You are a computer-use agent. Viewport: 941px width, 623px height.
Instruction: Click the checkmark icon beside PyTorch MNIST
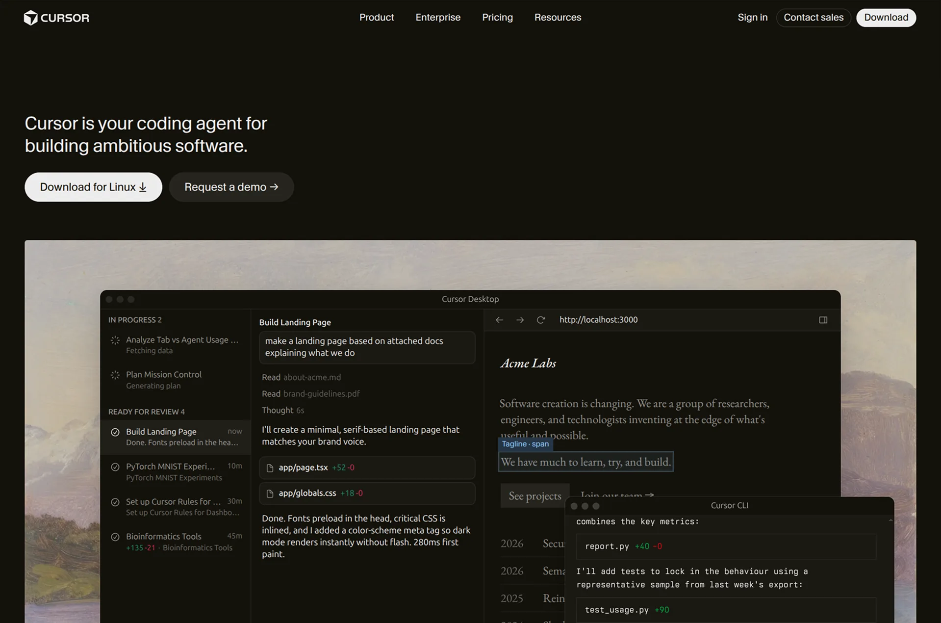(115, 467)
